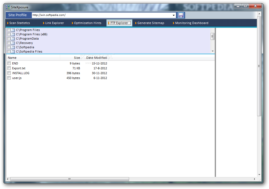
Task: Select the C:\Program Files folder name
Action: click(x=28, y=30)
